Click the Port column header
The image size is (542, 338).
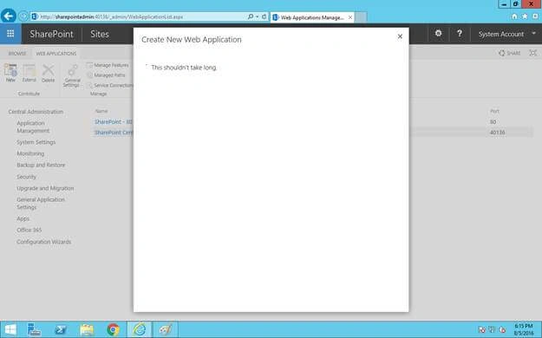click(x=494, y=111)
